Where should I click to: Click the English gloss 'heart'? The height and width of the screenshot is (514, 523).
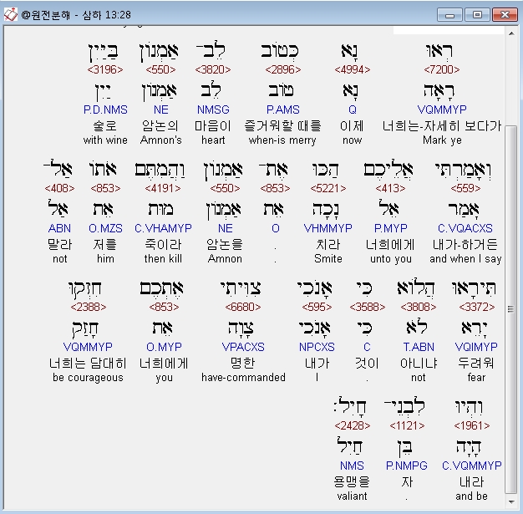[213, 140]
